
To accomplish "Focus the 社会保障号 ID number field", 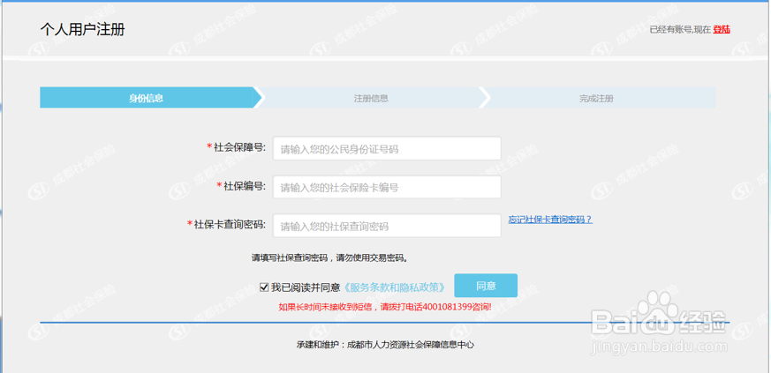I will pos(387,148).
